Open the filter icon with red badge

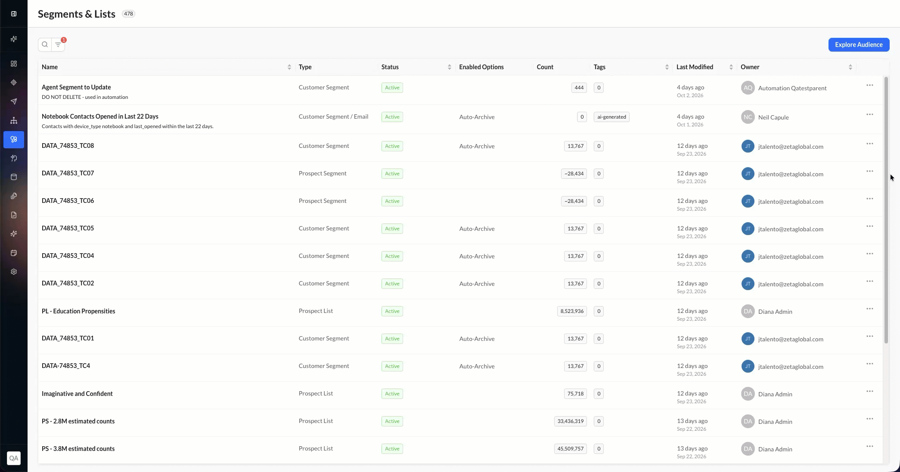(58, 45)
